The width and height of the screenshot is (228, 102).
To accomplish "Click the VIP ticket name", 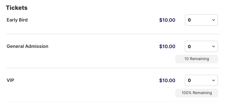I will click(10, 80).
